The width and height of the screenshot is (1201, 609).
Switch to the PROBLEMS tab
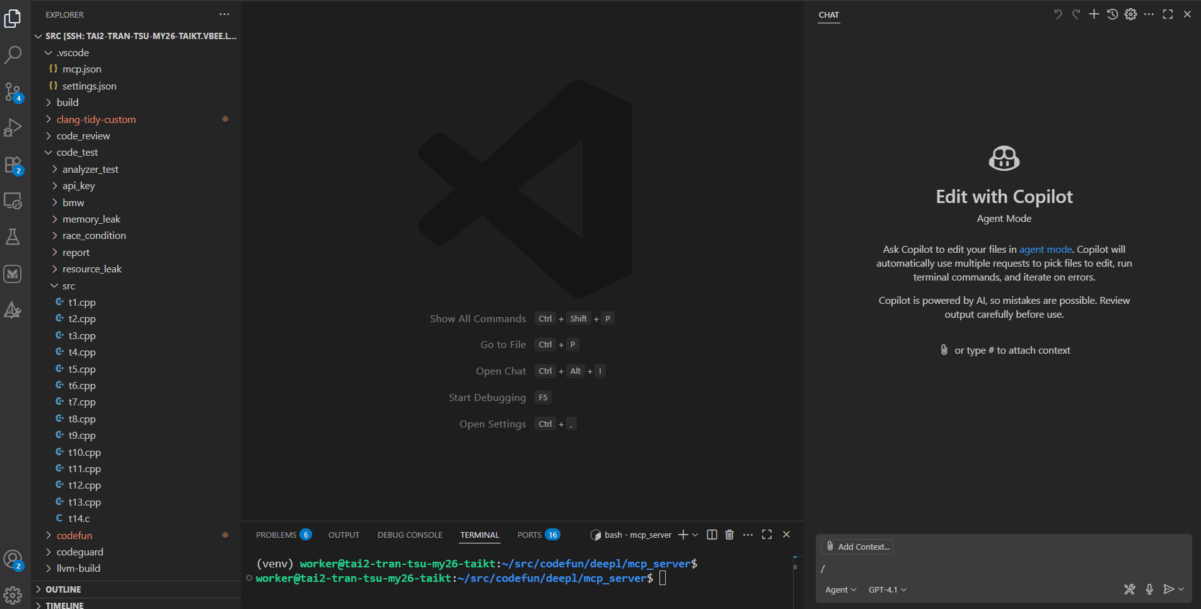(x=283, y=535)
